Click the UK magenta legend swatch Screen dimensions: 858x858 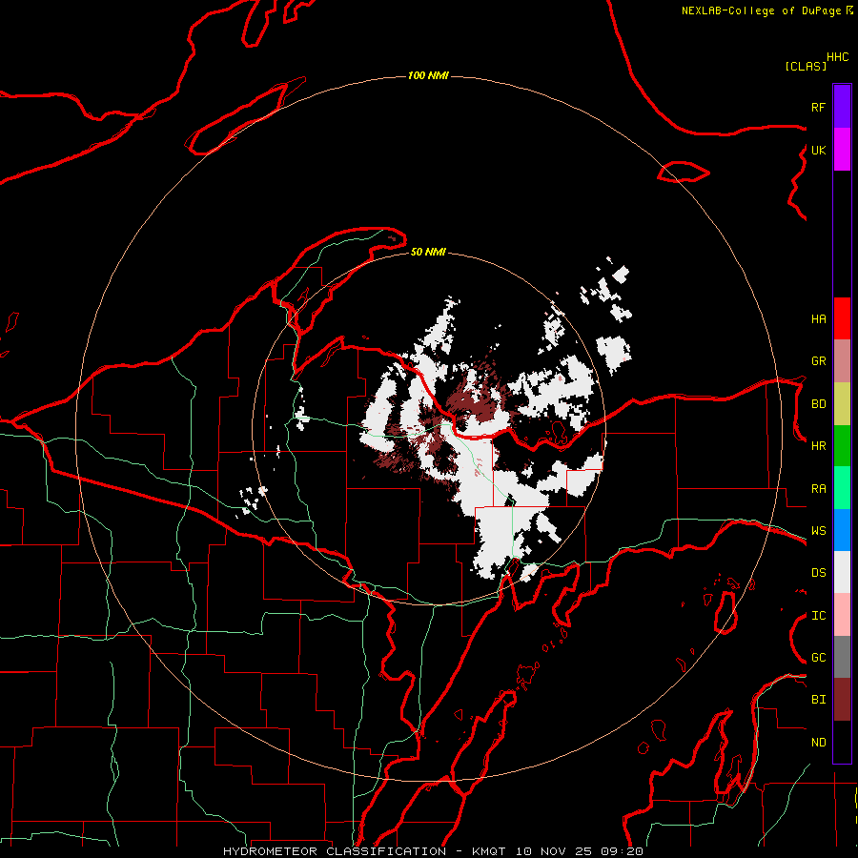(x=842, y=150)
